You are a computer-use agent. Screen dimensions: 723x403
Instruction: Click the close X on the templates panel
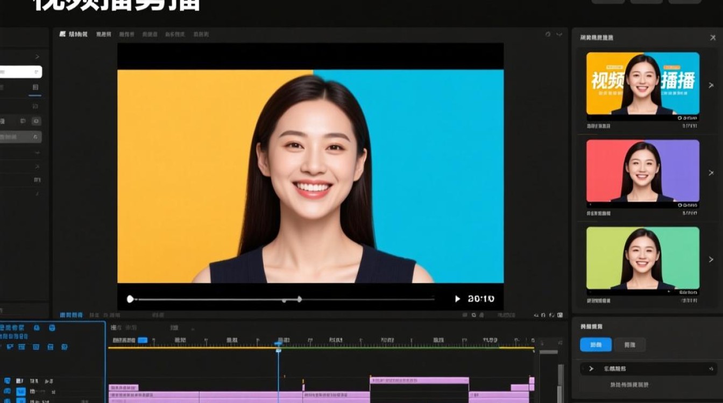pyautogui.click(x=713, y=38)
